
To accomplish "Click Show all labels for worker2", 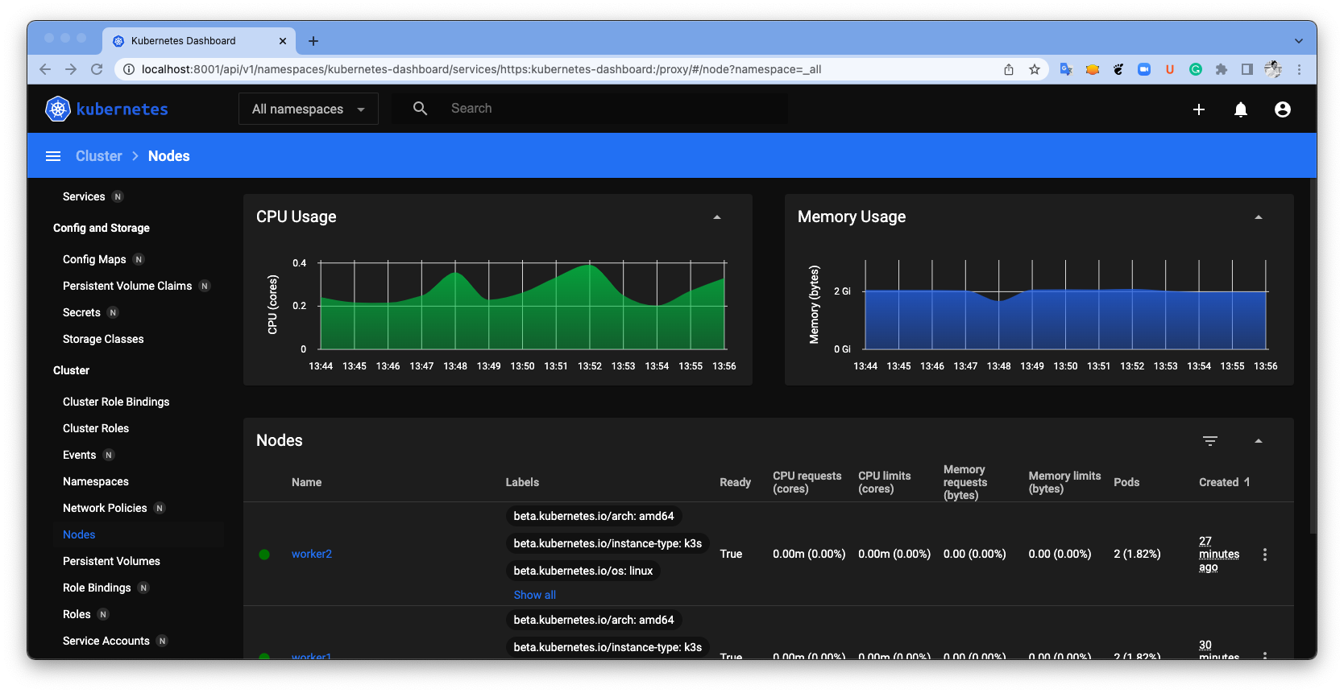I will pos(535,595).
